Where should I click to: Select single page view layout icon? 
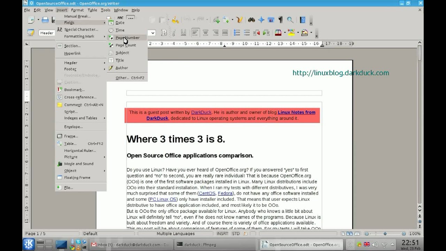pyautogui.click(x=343, y=234)
